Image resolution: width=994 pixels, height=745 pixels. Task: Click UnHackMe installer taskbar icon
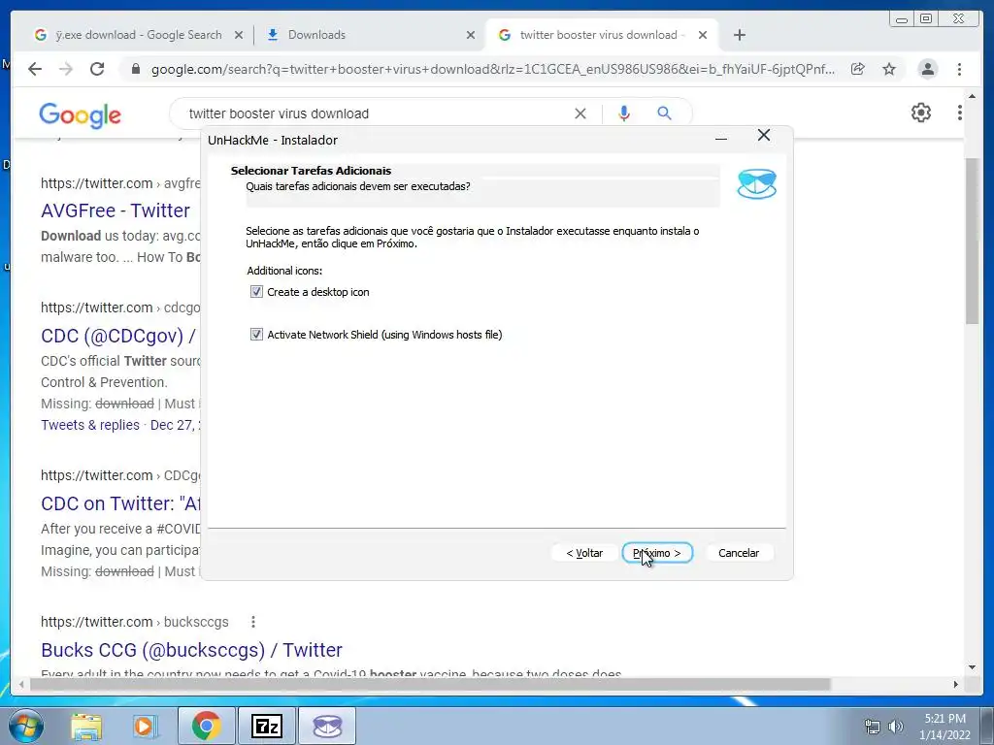(327, 726)
